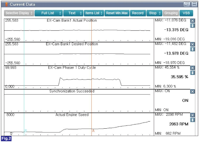Close the Actual Engine Speed graph
Screen dimensions: 199x142
(192, 115)
